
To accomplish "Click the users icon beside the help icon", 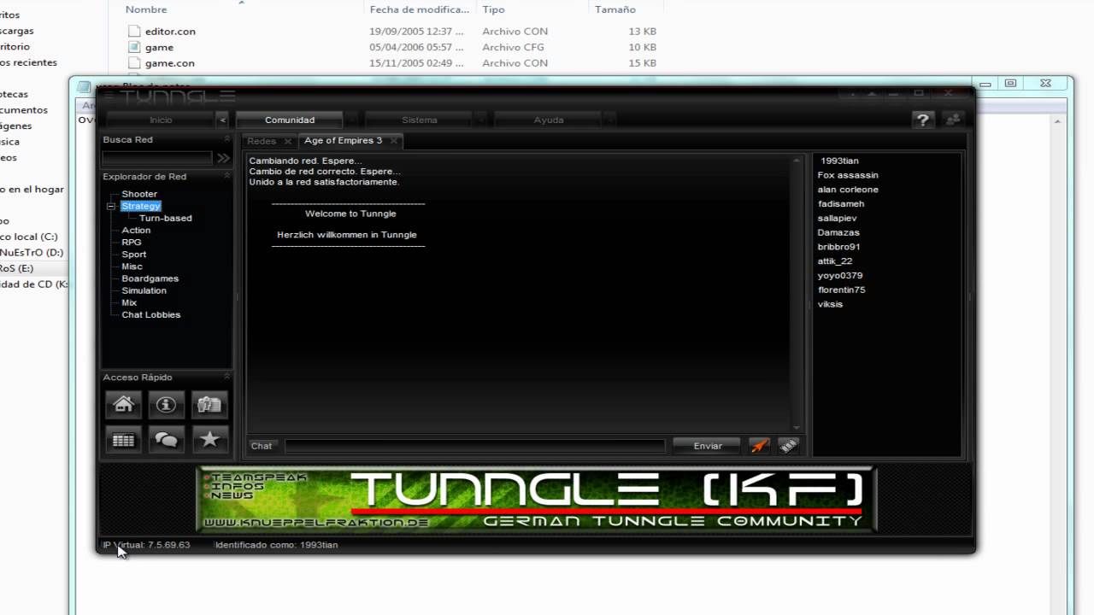I will tap(953, 120).
